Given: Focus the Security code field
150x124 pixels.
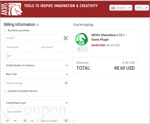Looking at the screenshot, I should (x=54, y=121).
